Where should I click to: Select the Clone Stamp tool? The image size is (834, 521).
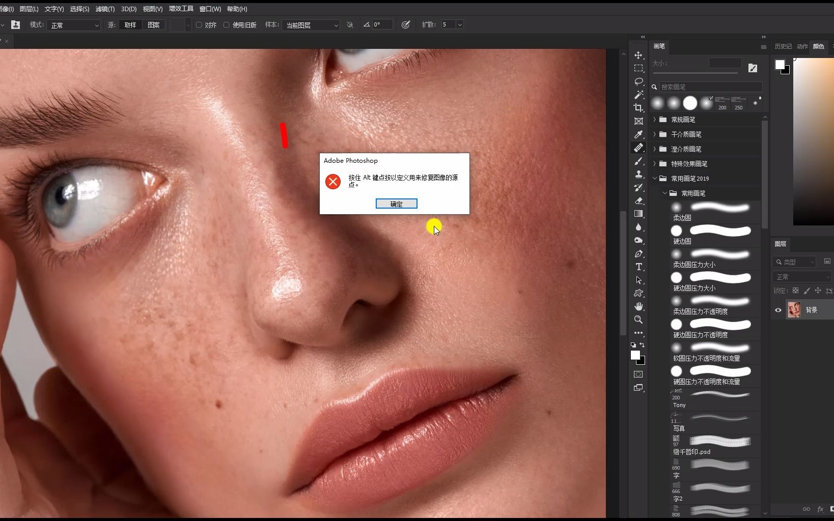click(x=638, y=174)
